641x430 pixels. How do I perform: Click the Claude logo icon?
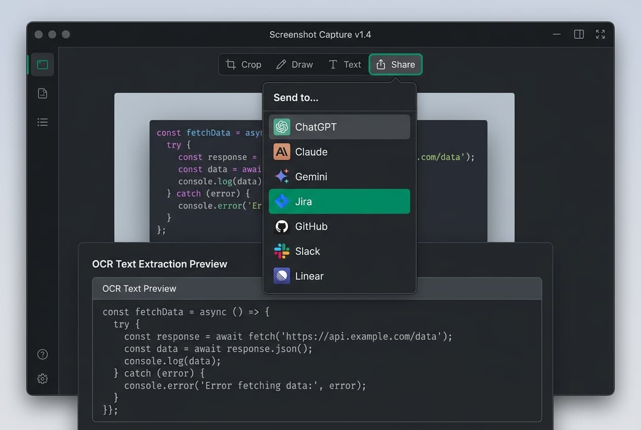[282, 152]
